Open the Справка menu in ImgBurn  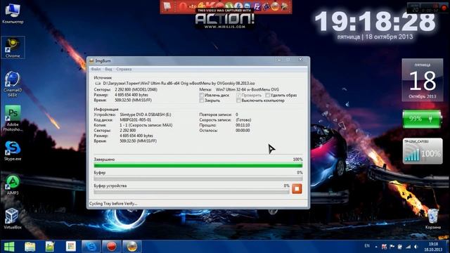[124, 69]
